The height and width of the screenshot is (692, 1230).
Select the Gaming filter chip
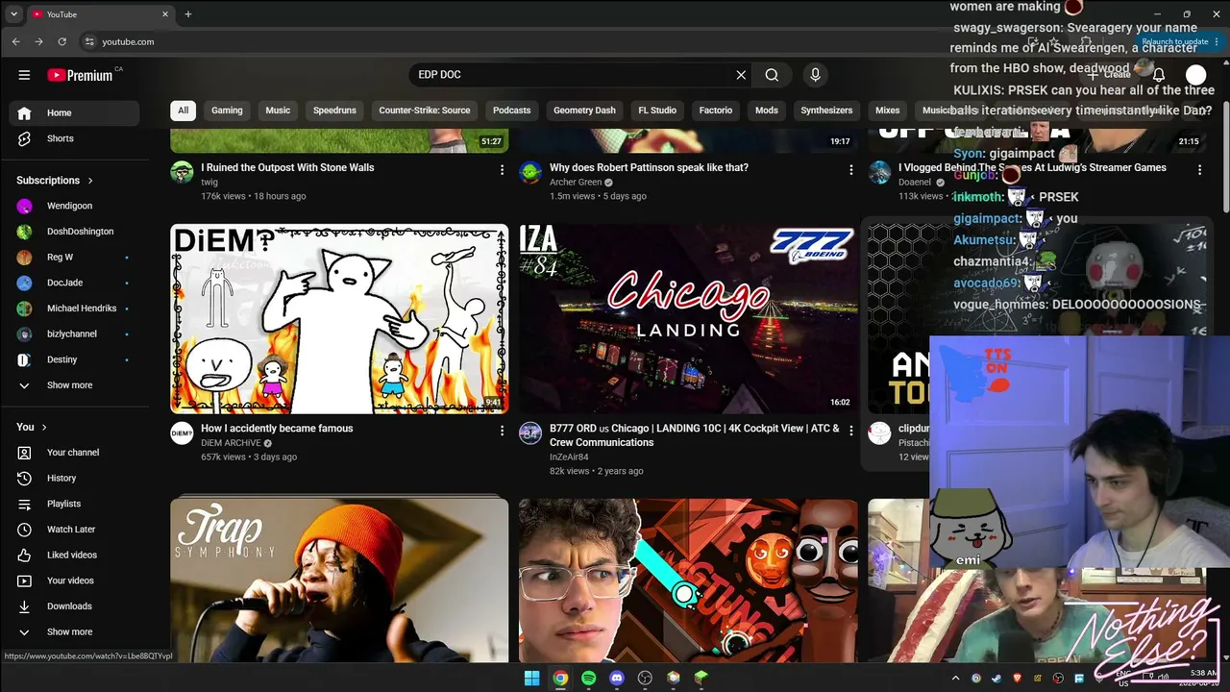(227, 111)
